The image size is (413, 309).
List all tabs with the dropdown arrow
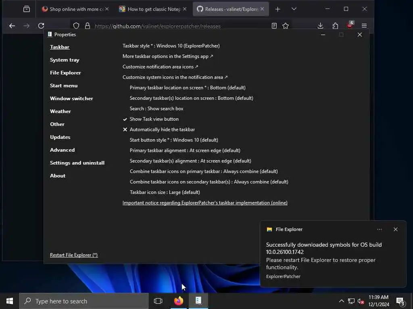click(x=294, y=9)
